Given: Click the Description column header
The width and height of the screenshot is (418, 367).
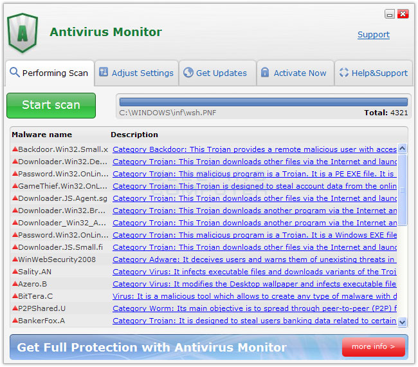Looking at the screenshot, I should pyautogui.click(x=134, y=135).
